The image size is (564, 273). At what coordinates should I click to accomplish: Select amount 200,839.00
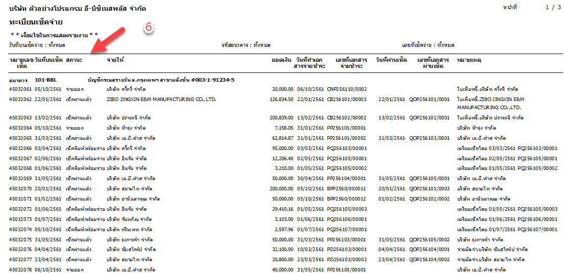(281, 118)
